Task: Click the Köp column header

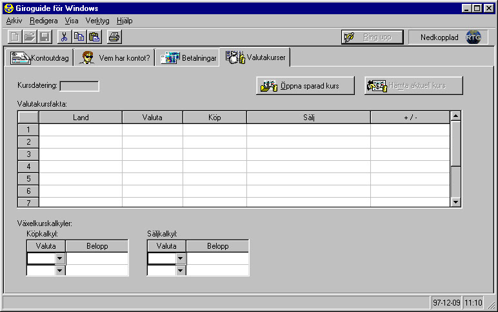Action: [x=215, y=118]
